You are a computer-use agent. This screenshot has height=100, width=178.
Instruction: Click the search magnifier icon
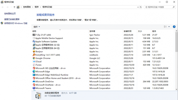174,7
